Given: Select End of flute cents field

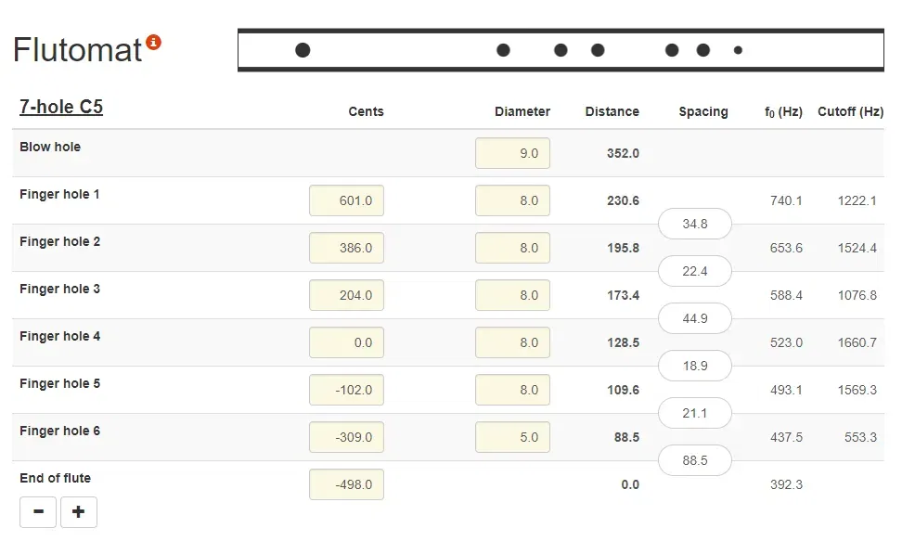Looking at the screenshot, I should pyautogui.click(x=346, y=484).
